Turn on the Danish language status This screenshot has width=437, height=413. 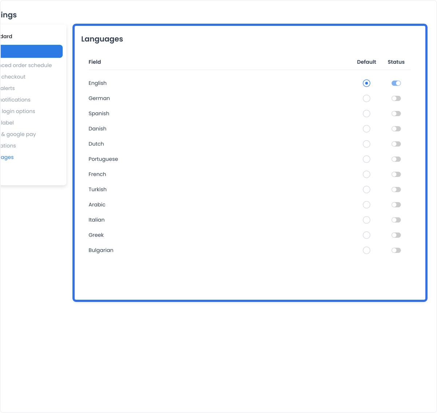pos(396,129)
